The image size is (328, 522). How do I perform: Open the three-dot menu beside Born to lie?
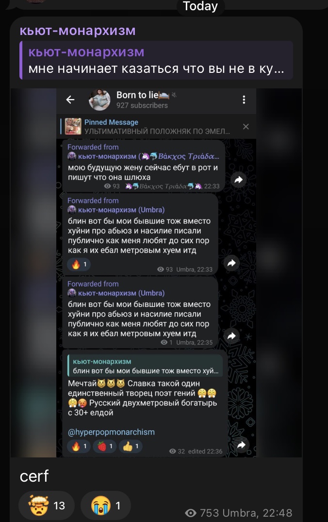coord(244,100)
